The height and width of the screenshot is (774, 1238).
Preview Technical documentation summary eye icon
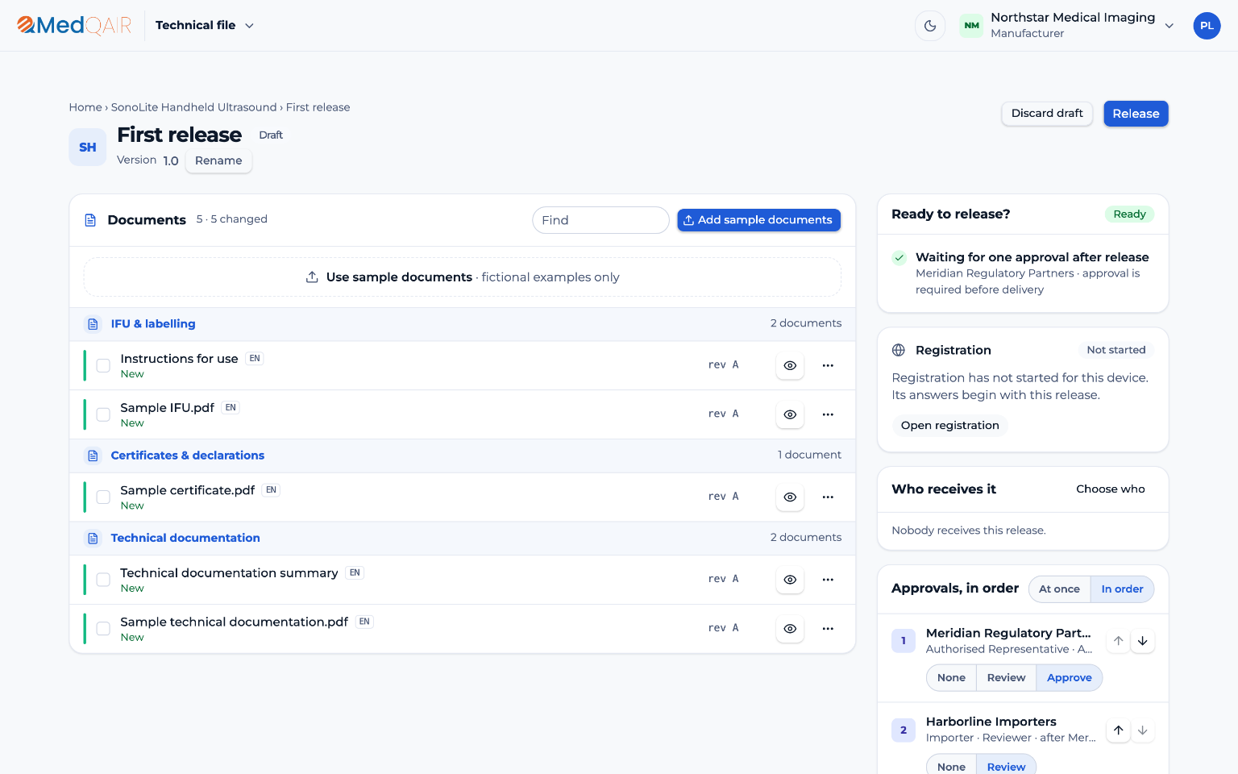[790, 580]
